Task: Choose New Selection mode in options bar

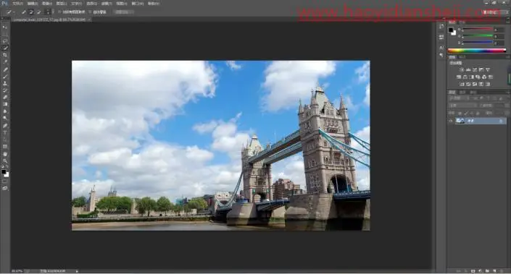Action: point(23,12)
